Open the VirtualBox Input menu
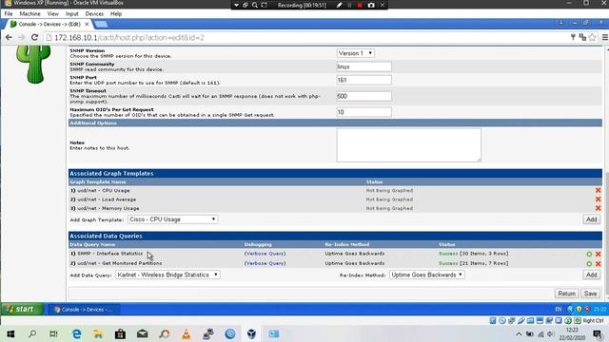This screenshot has width=609, height=342. tap(72, 13)
